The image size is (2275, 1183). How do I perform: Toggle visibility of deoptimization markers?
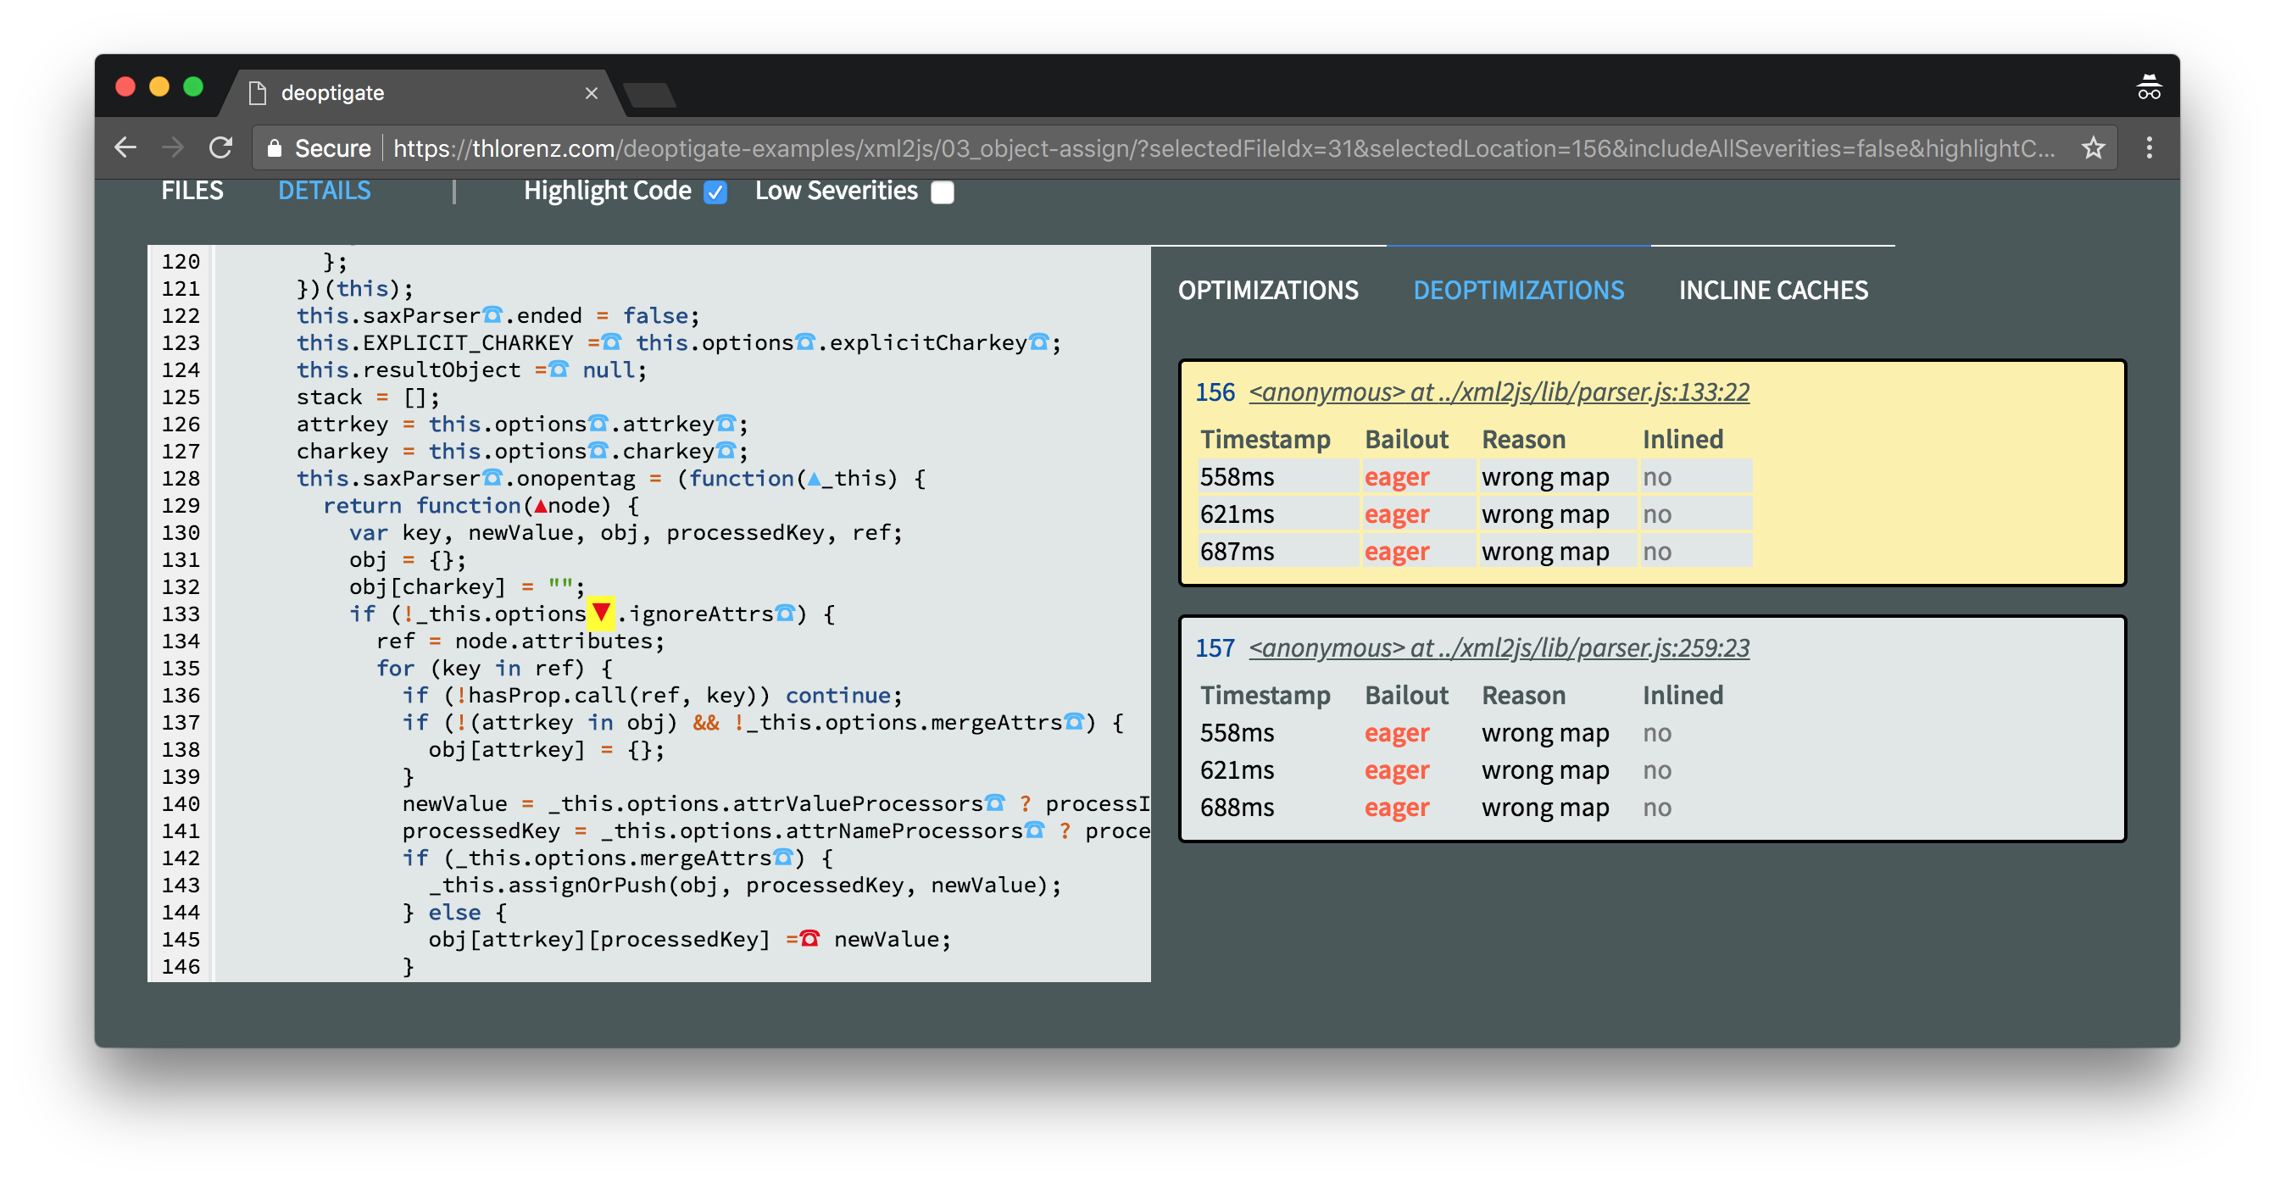pyautogui.click(x=715, y=192)
